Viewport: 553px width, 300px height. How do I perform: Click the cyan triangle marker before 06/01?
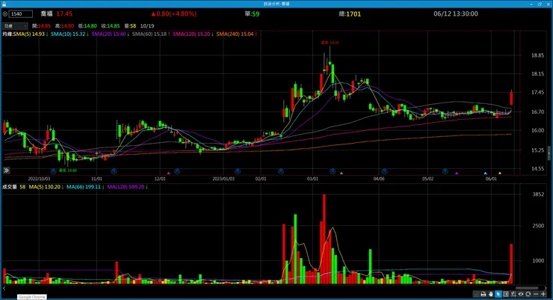(x=485, y=173)
